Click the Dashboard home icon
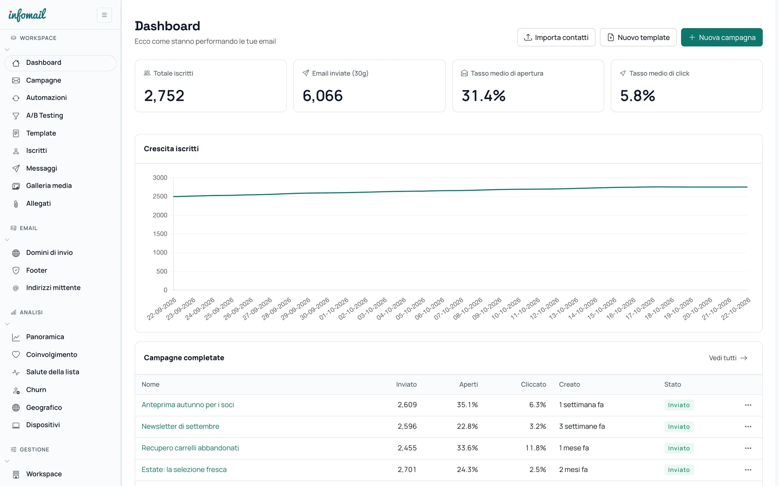Screen dimensions: 779x486 tap(16, 63)
